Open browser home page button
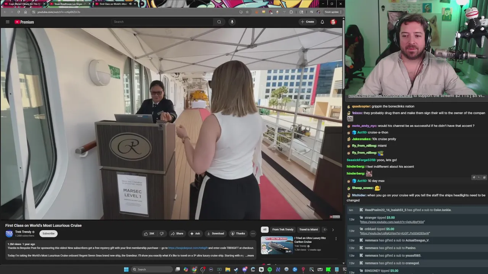Image resolution: width=488 pixels, height=274 pixels. coord(26,12)
